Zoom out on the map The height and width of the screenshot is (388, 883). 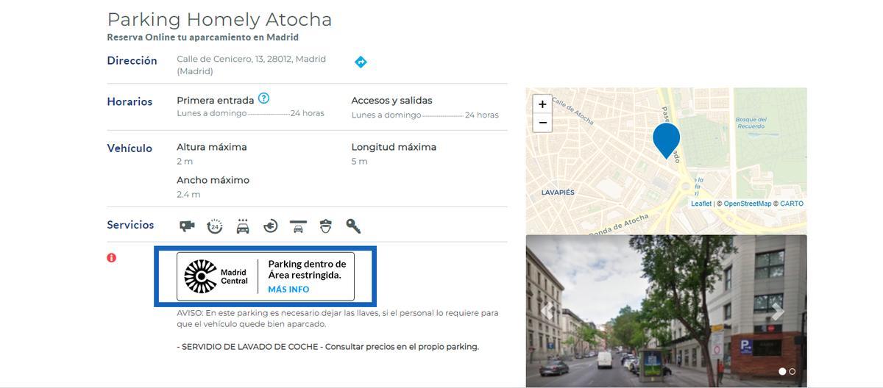(542, 123)
